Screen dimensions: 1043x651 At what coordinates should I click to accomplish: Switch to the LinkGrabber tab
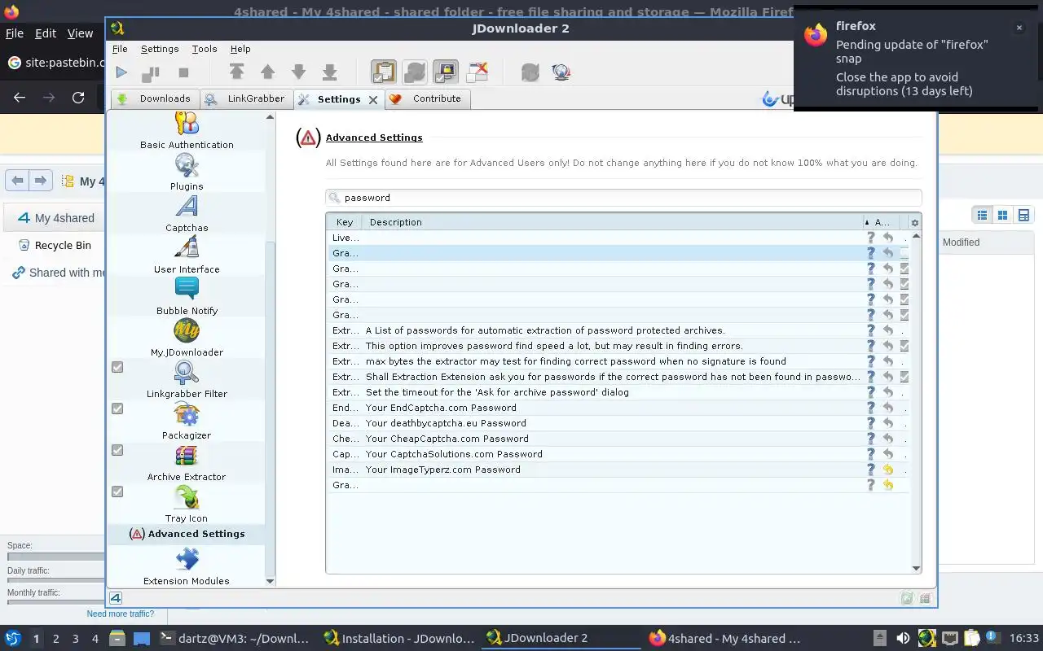pos(246,98)
